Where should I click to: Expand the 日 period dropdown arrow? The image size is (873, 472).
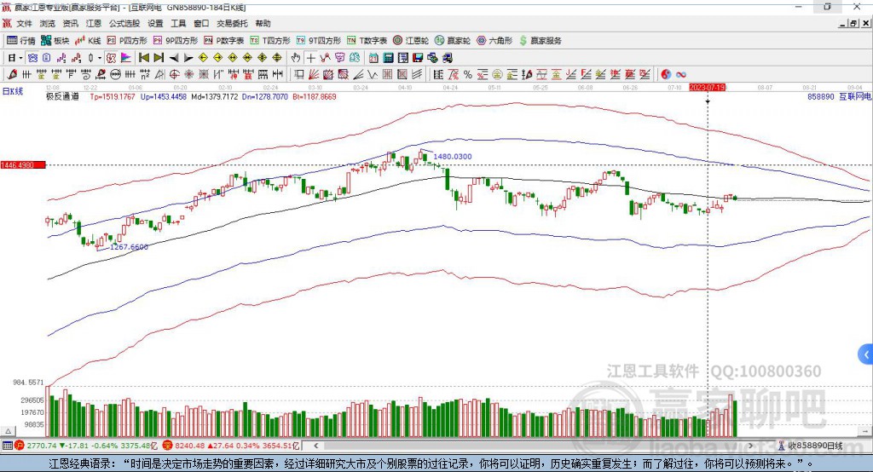click(20, 58)
